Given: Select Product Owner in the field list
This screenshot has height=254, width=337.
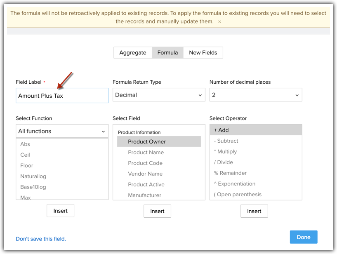Looking at the screenshot, I should click(x=147, y=142).
